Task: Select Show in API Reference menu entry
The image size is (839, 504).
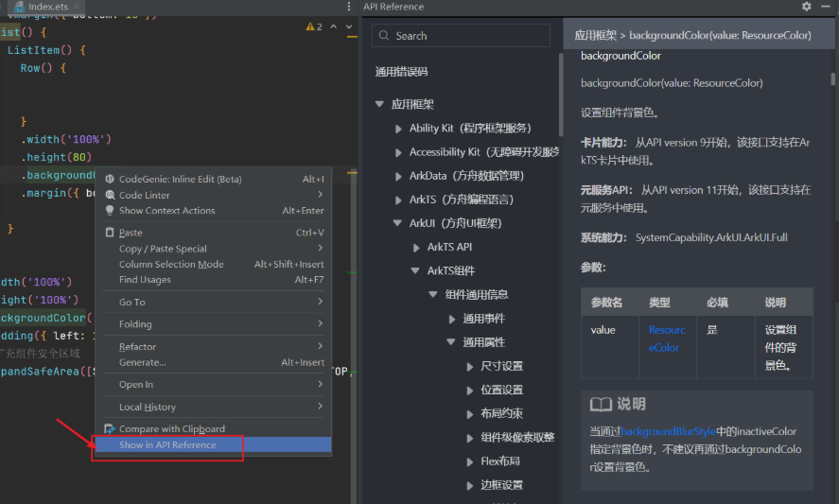Action: click(214, 444)
